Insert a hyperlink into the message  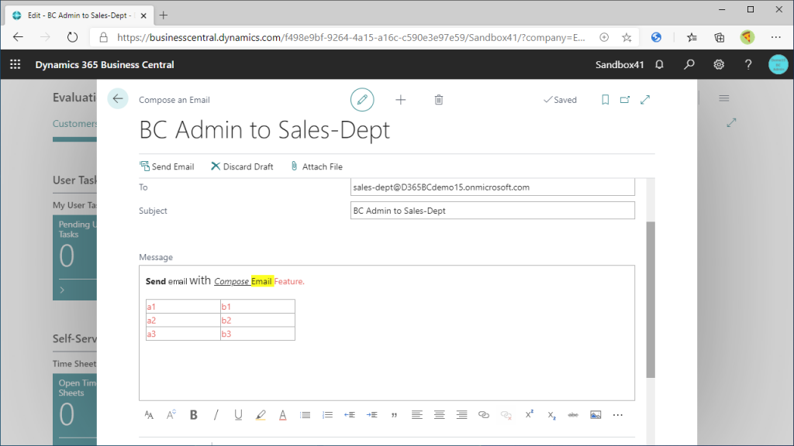click(x=484, y=415)
